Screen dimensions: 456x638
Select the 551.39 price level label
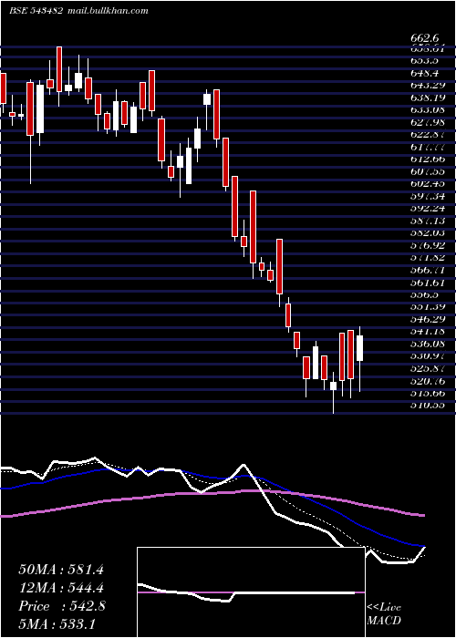click(428, 307)
